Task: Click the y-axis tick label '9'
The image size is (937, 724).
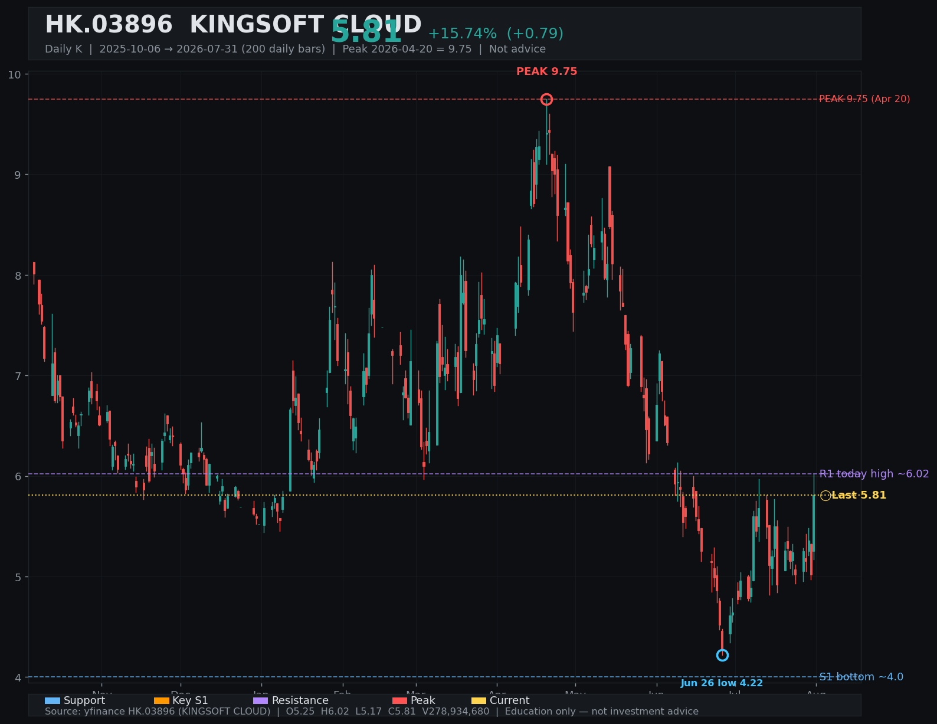Action: [x=18, y=175]
